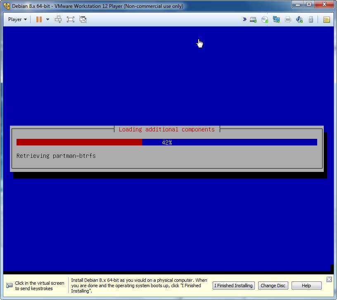Open Help for the installation
337x300 pixels.
[306, 286]
